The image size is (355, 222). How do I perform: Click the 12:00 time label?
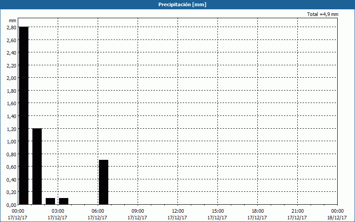tap(178, 211)
